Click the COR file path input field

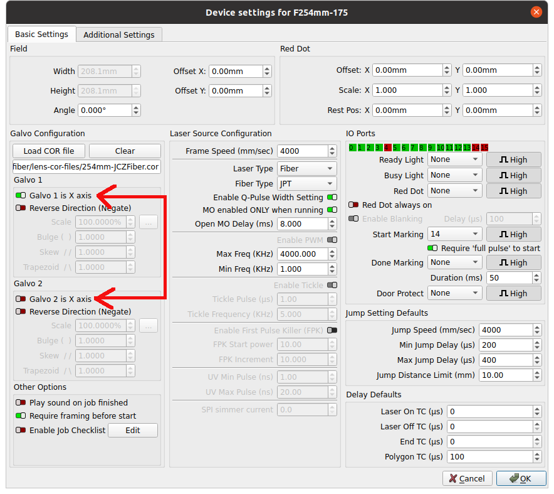tap(85, 166)
